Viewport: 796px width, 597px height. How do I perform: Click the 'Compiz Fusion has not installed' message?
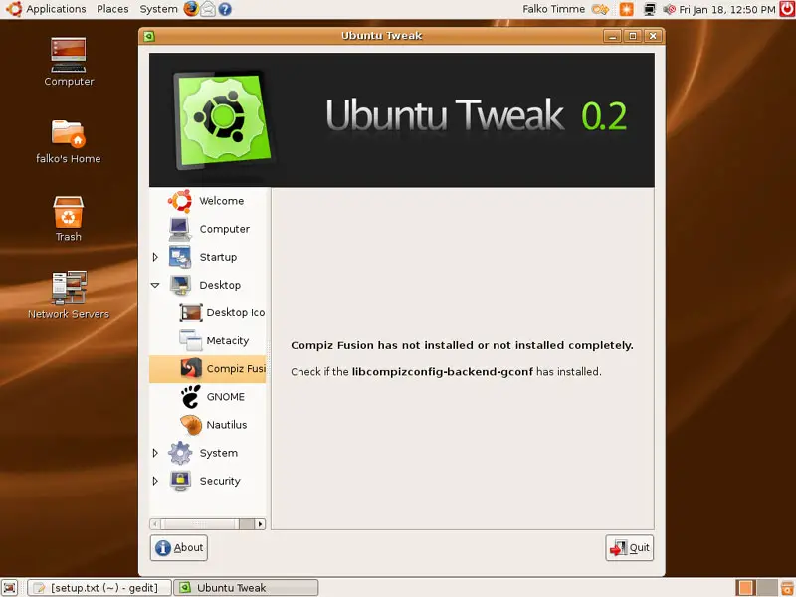pyautogui.click(x=462, y=345)
